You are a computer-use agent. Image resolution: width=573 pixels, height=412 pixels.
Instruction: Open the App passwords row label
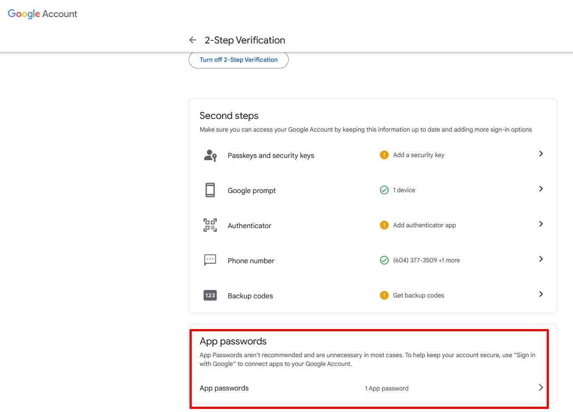(224, 388)
